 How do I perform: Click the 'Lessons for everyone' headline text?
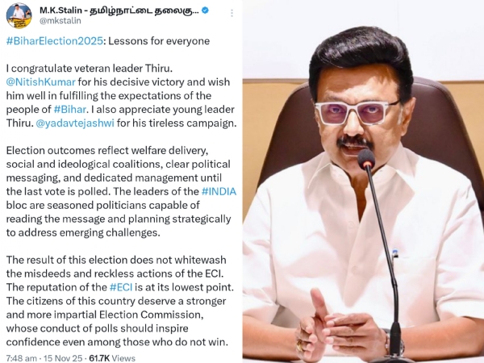point(159,41)
